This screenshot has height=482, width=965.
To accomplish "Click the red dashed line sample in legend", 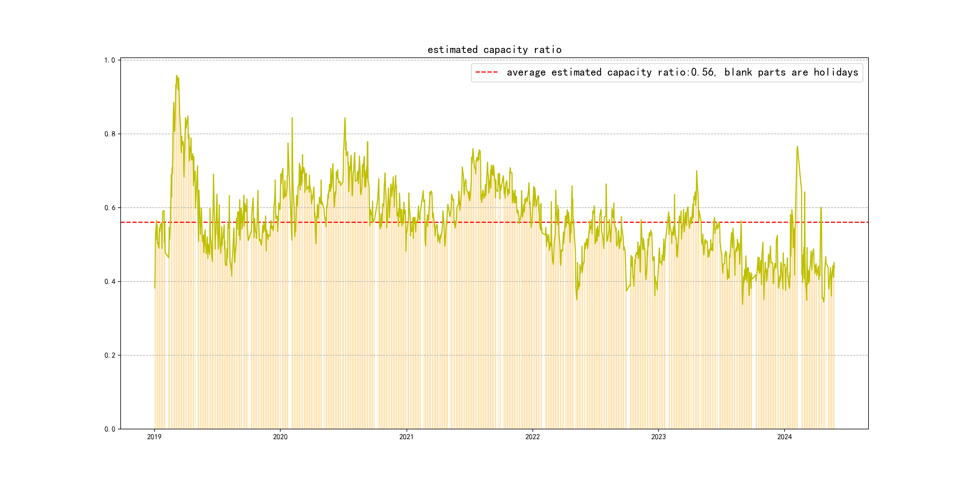I will coord(486,72).
